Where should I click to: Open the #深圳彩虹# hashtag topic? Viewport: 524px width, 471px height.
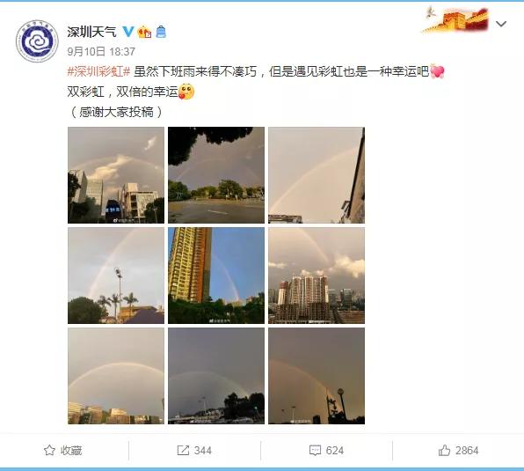pos(98,71)
